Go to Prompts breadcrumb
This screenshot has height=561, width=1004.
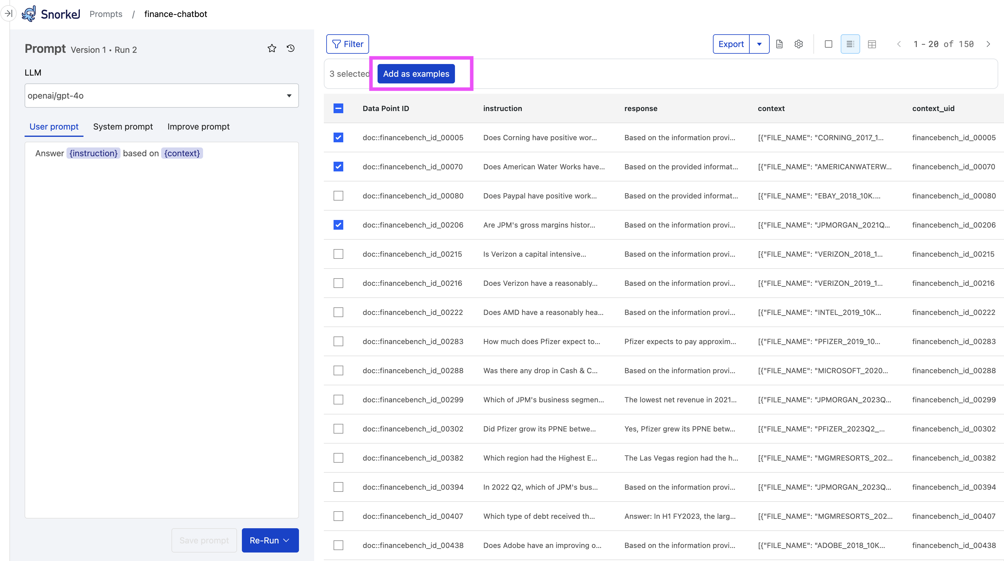coord(106,14)
